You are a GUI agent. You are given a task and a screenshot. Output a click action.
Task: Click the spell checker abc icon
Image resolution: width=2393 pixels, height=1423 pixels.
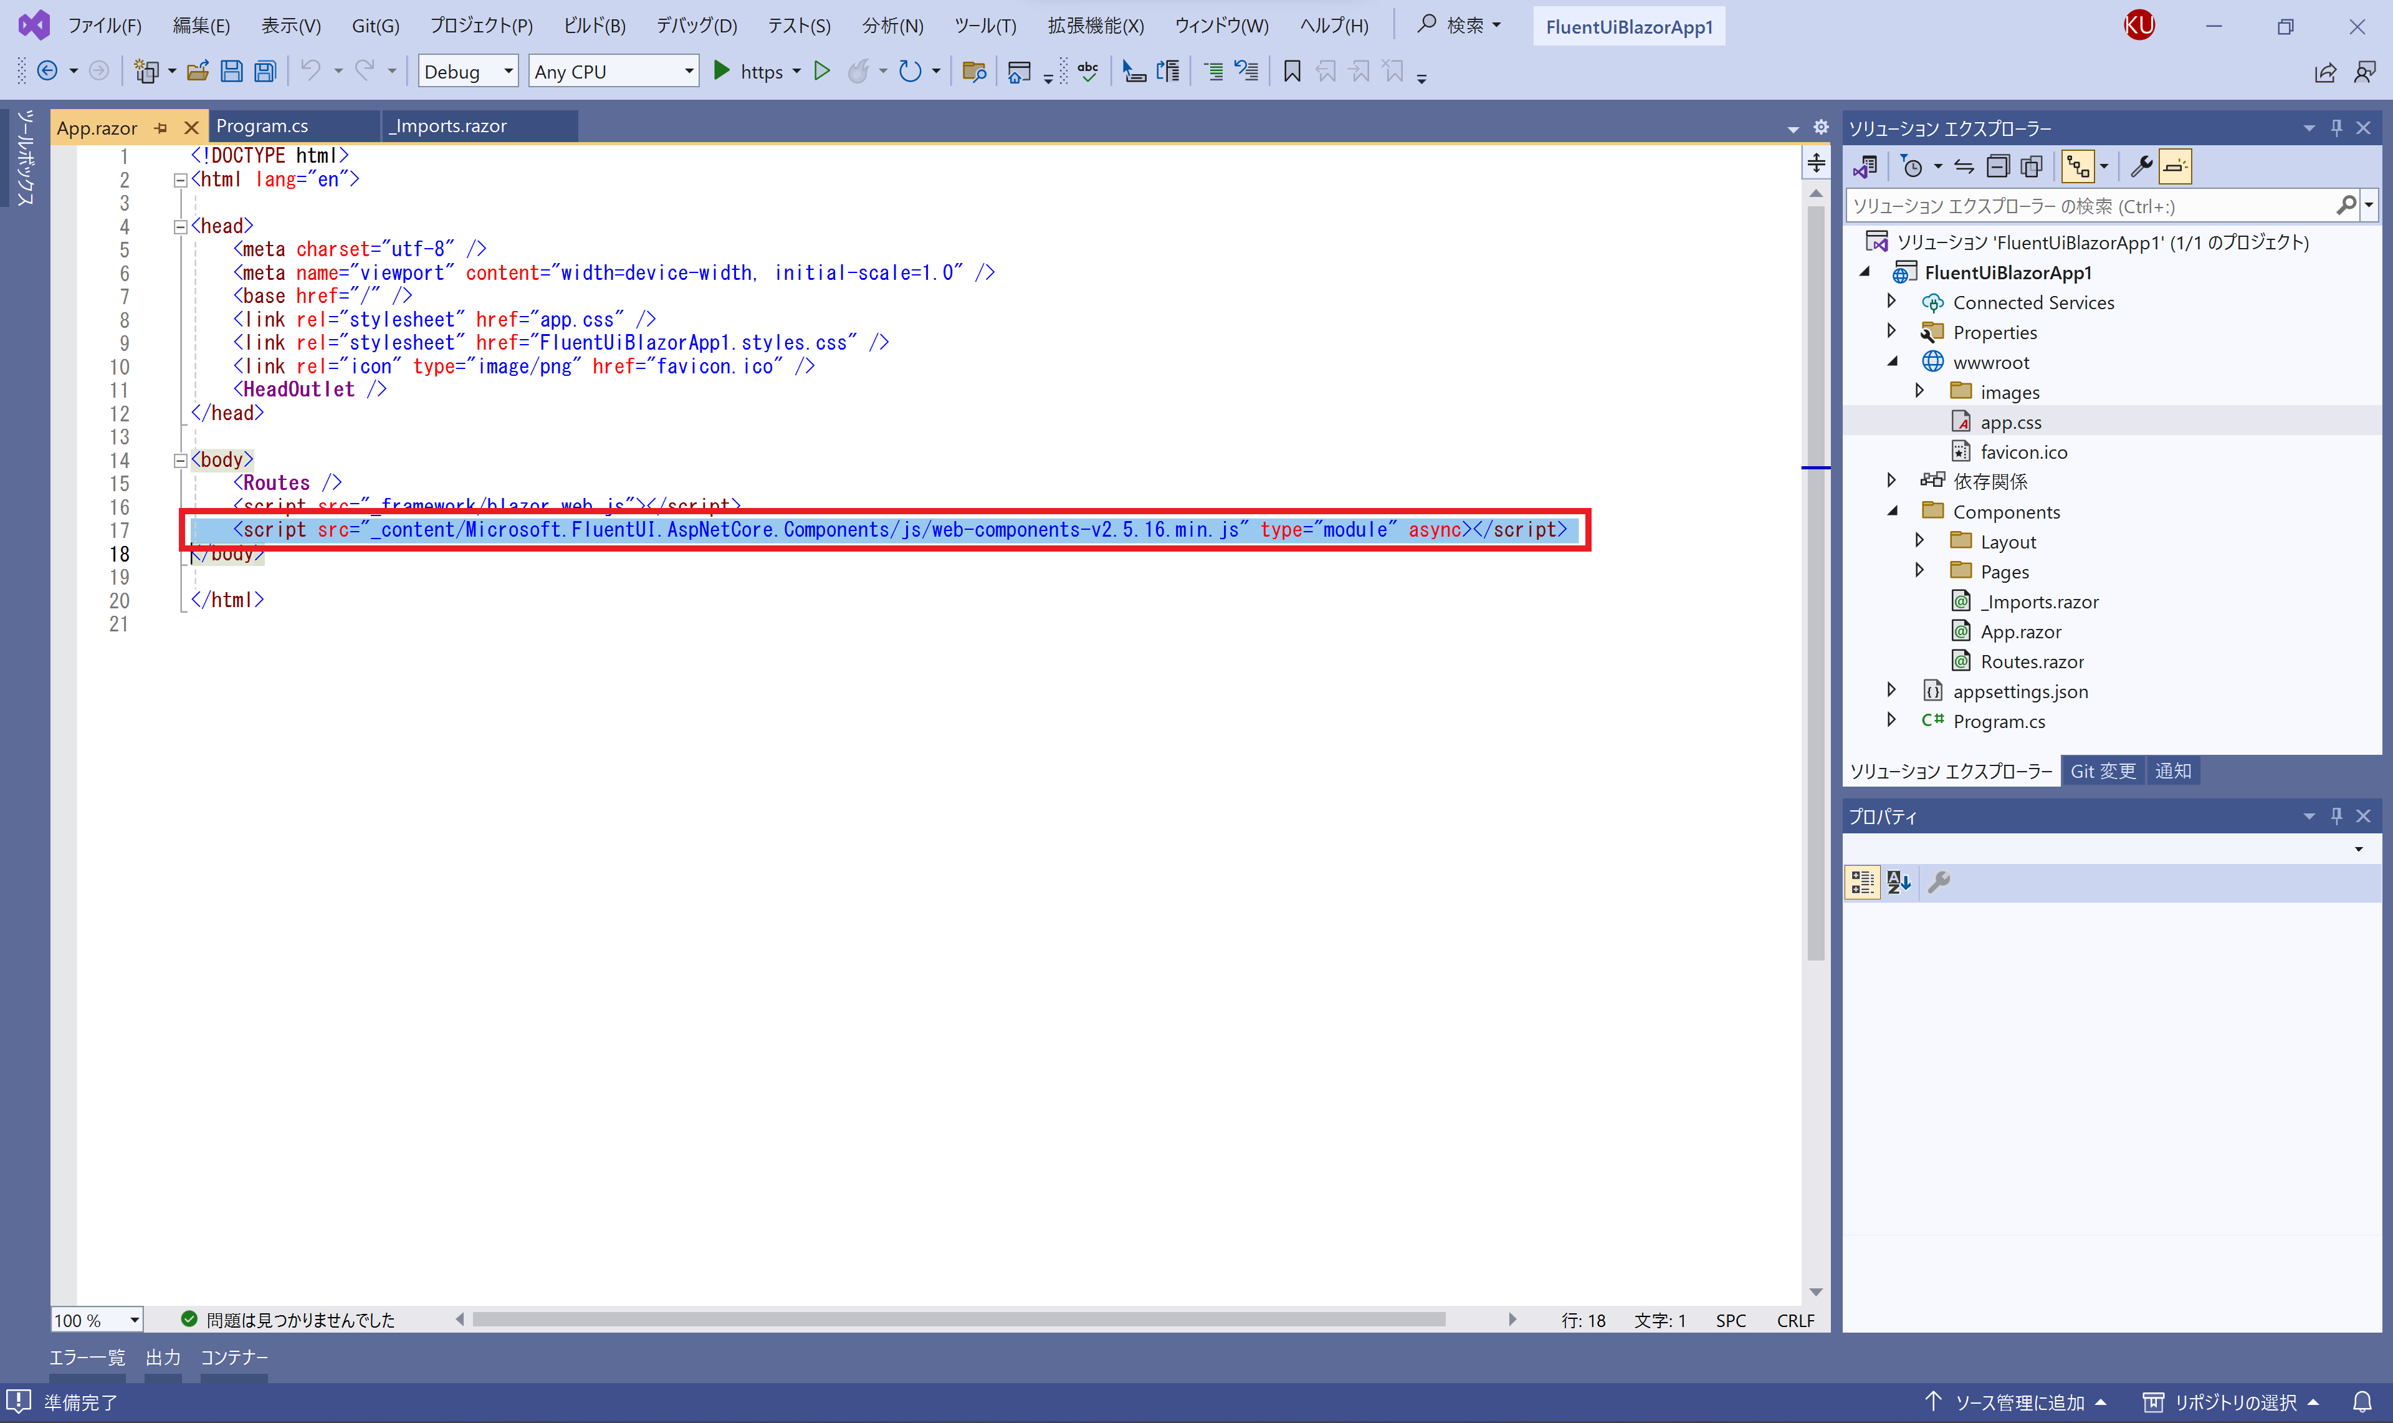1088,71
